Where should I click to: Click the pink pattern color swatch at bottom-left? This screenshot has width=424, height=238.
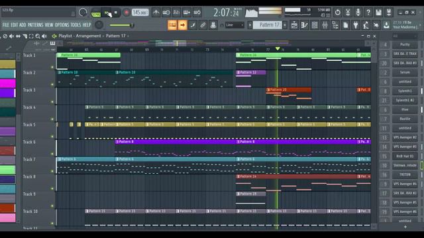pos(7,218)
